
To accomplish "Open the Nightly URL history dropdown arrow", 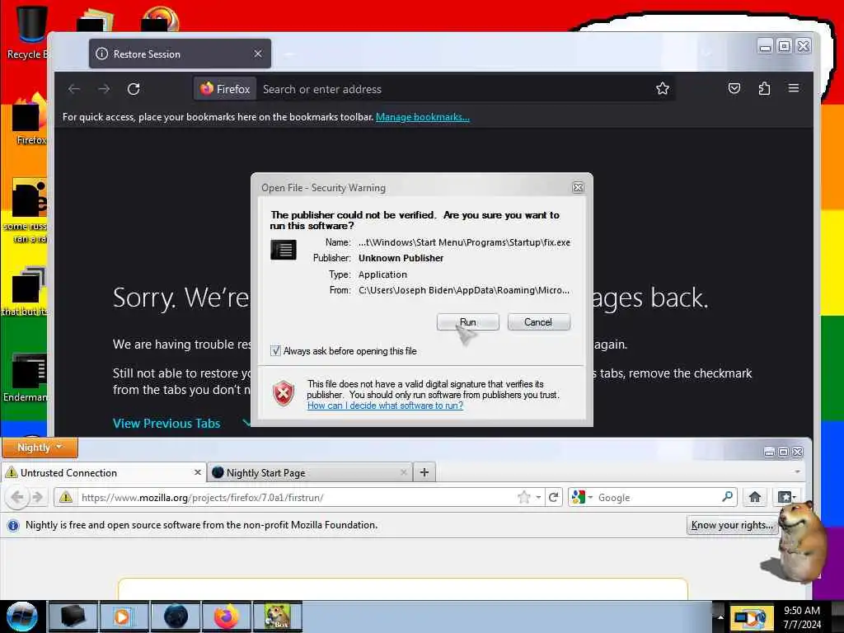I will pos(538,497).
